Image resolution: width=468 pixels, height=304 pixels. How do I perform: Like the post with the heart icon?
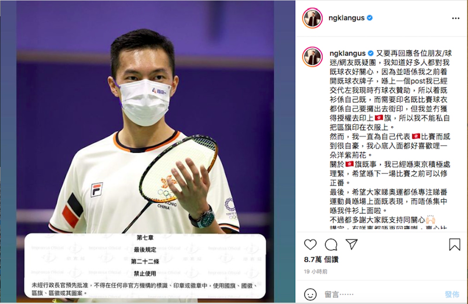pyautogui.click(x=310, y=244)
